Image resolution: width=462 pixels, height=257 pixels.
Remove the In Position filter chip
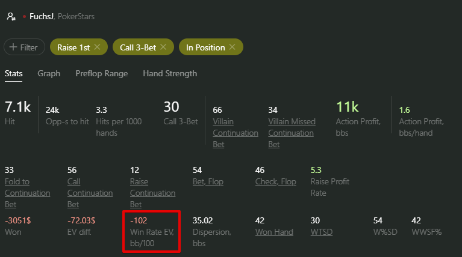(232, 47)
